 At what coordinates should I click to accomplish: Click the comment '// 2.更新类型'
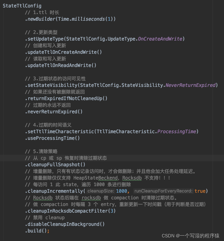[x=41, y=32]
